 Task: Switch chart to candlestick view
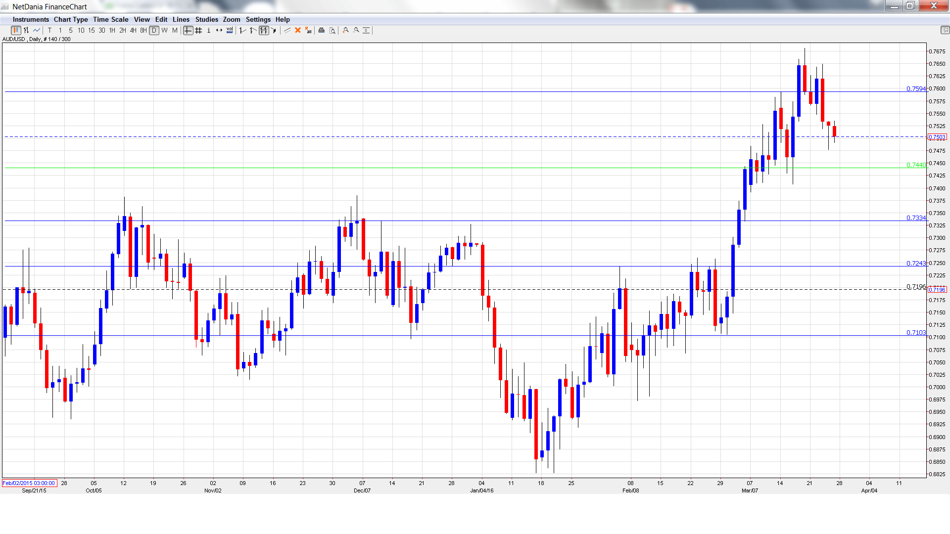[15, 30]
